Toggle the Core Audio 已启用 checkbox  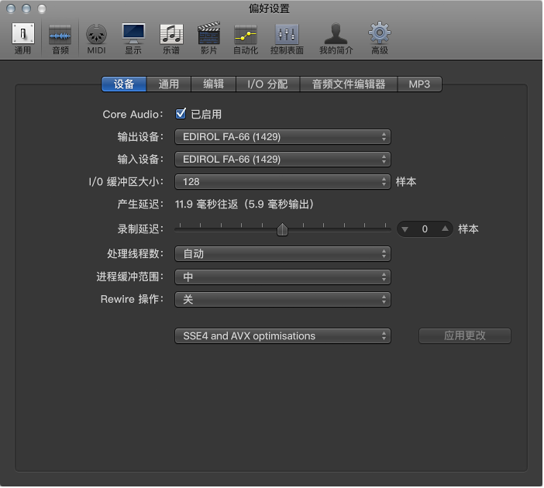click(x=181, y=114)
